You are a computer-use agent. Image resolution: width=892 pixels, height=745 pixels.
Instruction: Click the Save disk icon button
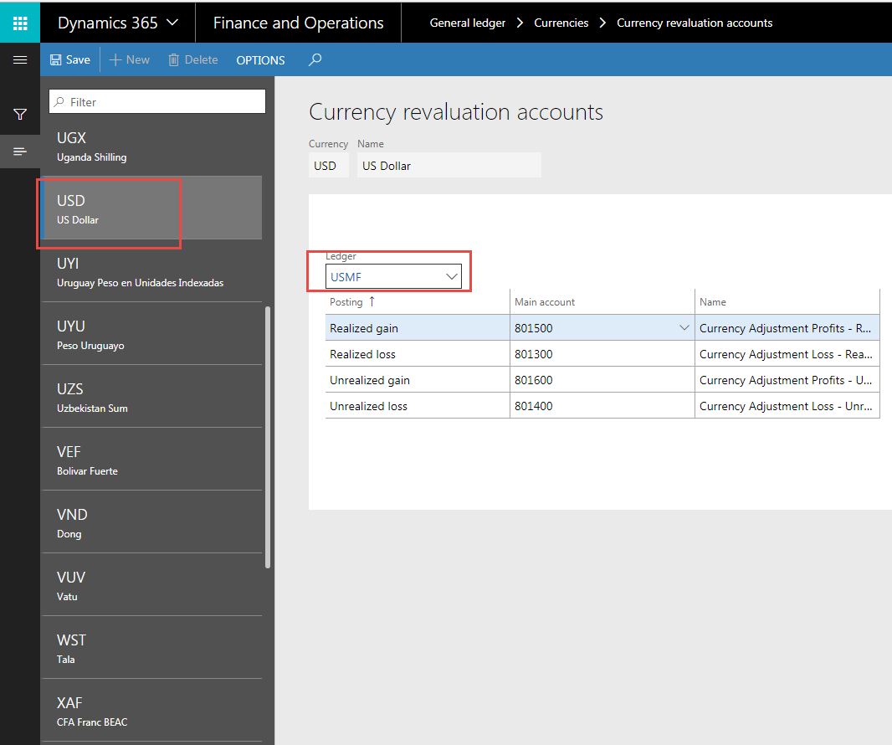tap(69, 60)
